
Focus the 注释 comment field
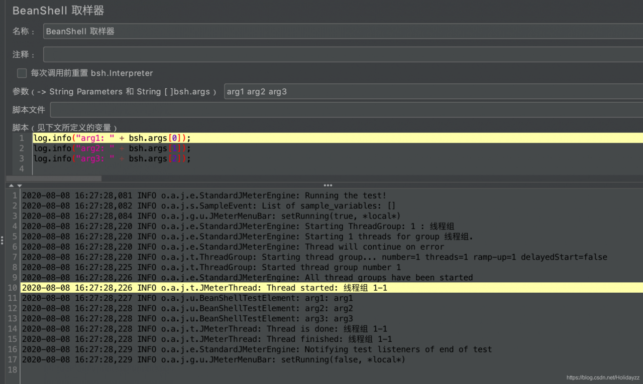(342, 54)
